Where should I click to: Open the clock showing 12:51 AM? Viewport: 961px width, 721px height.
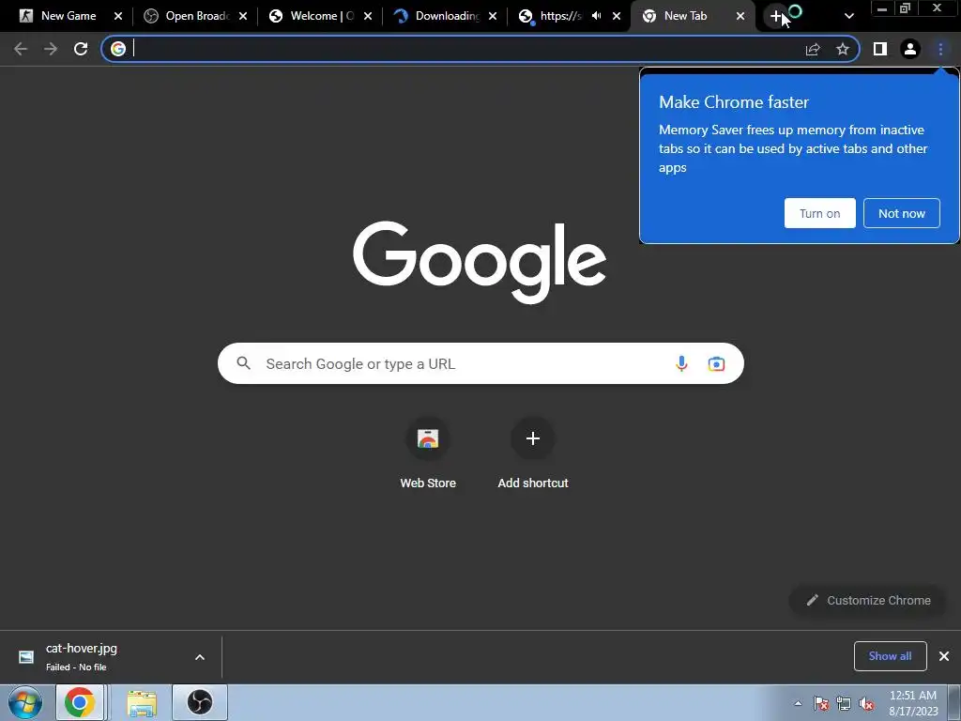coord(913,703)
